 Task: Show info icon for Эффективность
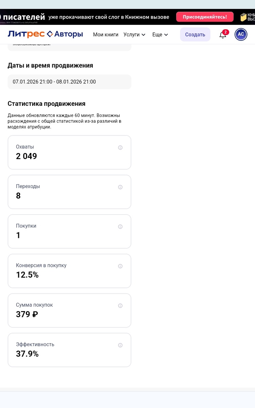[x=120, y=345]
